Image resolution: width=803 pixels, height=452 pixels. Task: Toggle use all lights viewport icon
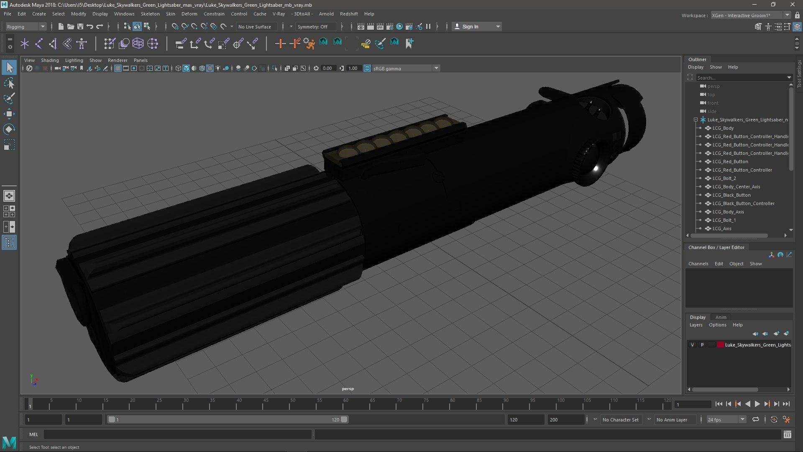tap(218, 68)
